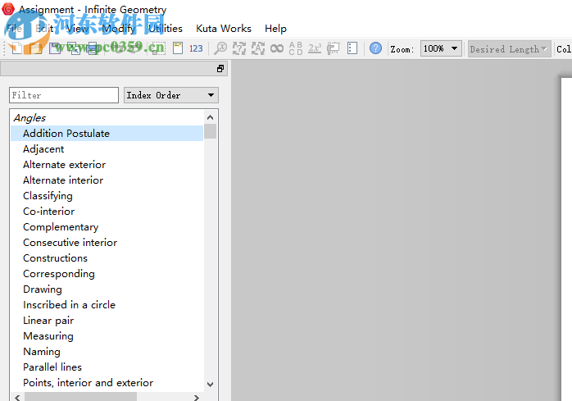
Task: Open the Zoom 100% dropdown
Action: 441,48
